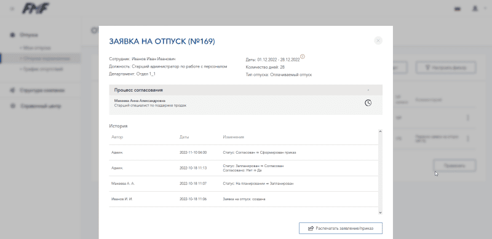Click the clock status icon for Макеева Анна Александровна
Screen dimensions: 492x239
pos(368,103)
